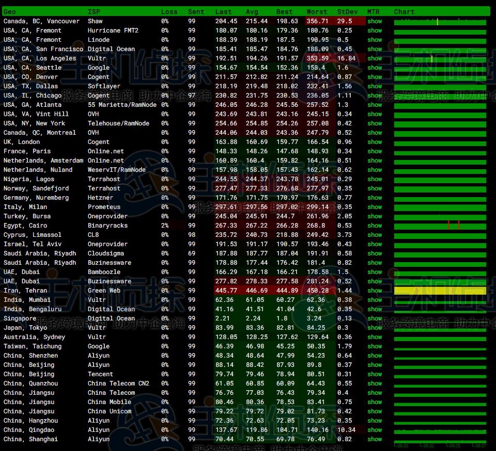Click the Chart column header
The image size is (496, 451).
point(404,12)
